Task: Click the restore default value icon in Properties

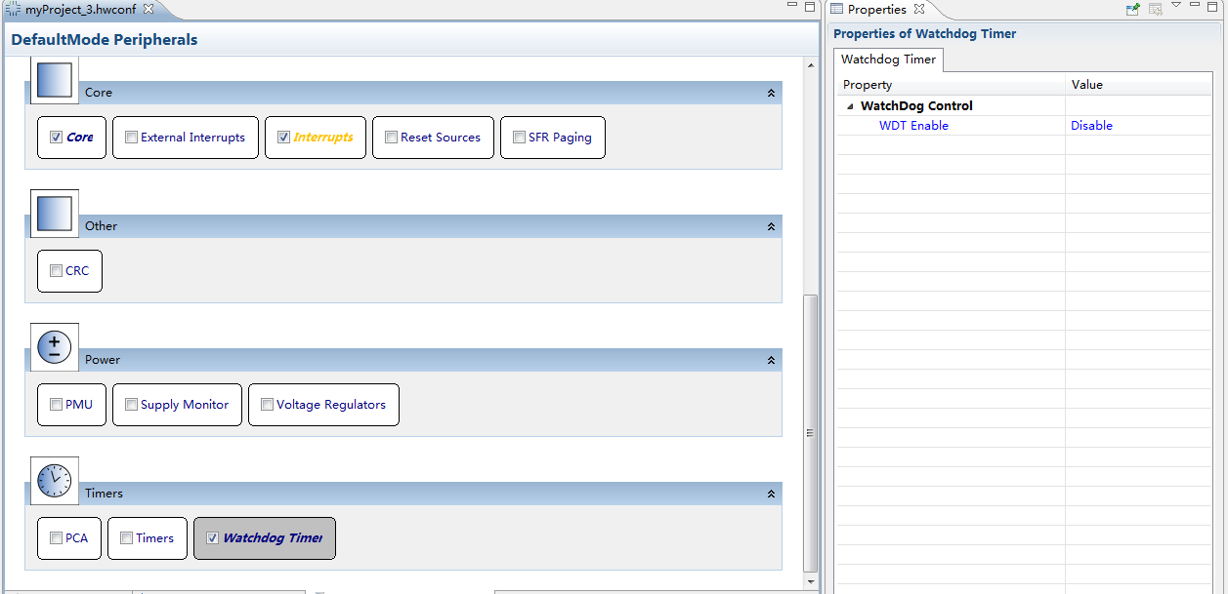Action: pos(1155,9)
